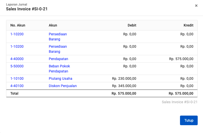Click the Kredit column header
Viewport: 203px width, 133px height.
pos(188,25)
